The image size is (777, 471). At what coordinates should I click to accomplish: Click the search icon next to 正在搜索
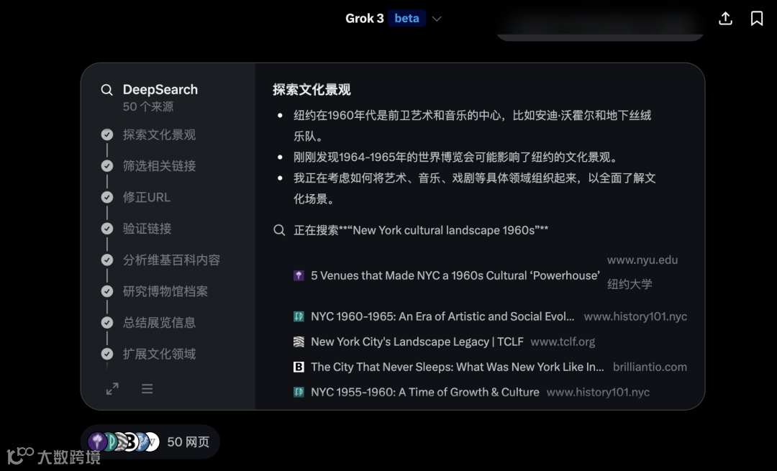[279, 230]
